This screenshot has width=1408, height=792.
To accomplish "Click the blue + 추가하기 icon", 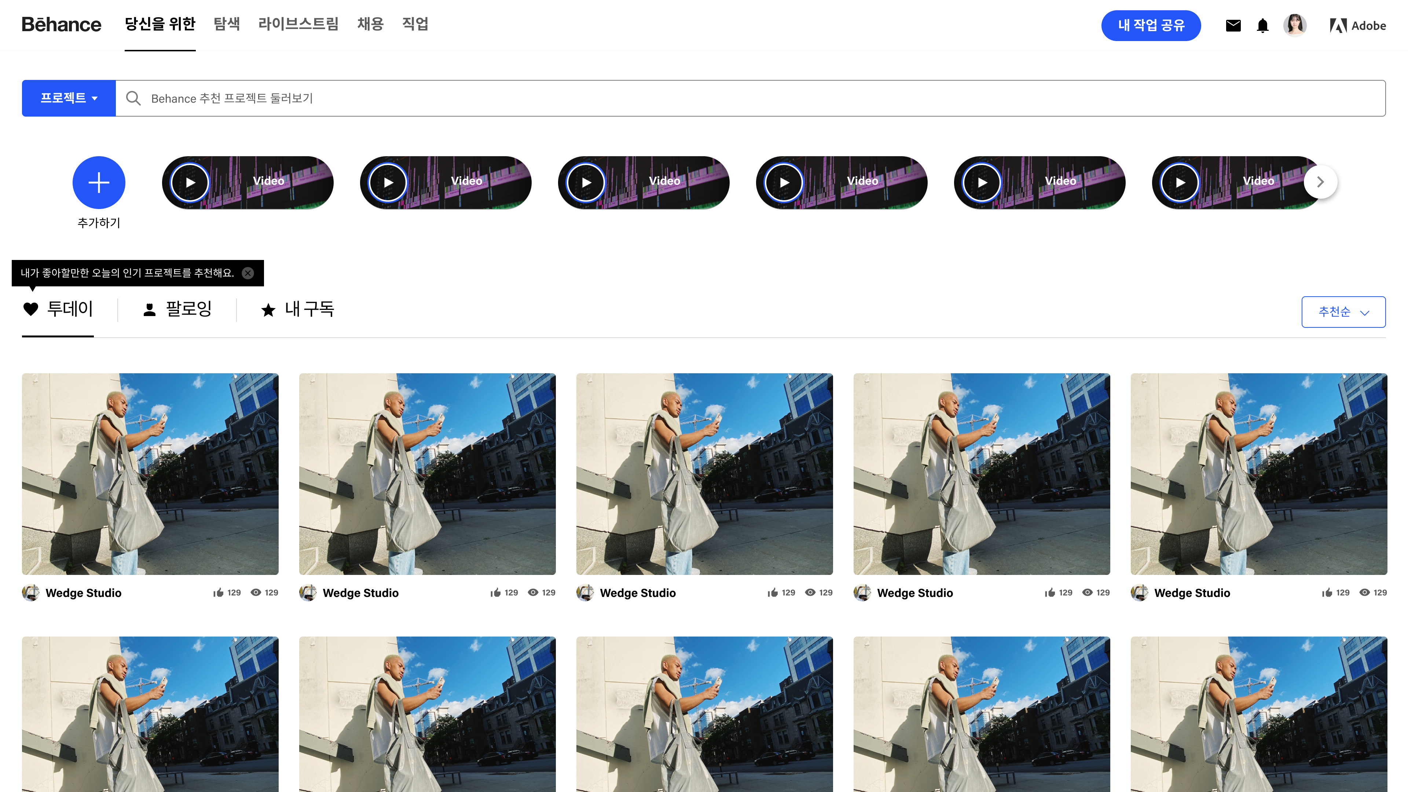I will click(99, 183).
